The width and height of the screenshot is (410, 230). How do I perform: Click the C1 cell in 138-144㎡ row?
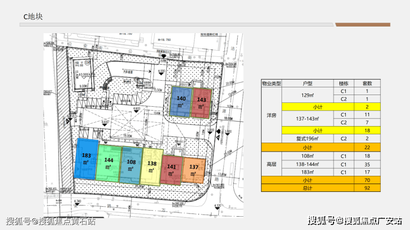click(344, 164)
